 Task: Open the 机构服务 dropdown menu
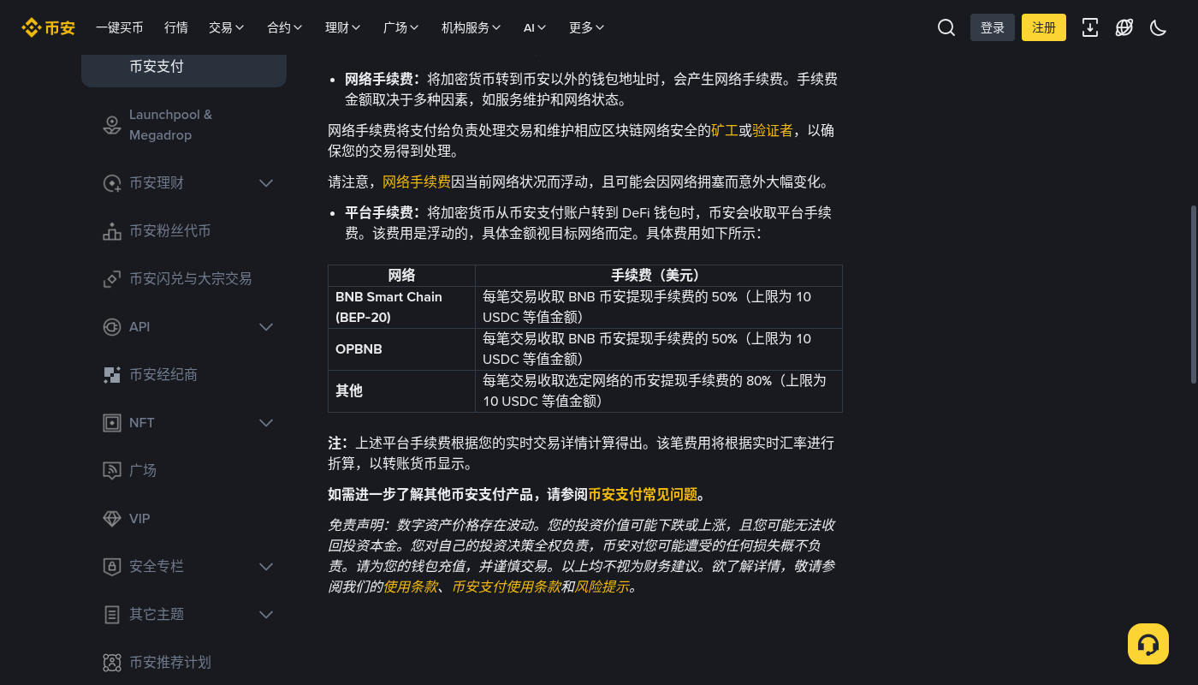pyautogui.click(x=471, y=27)
